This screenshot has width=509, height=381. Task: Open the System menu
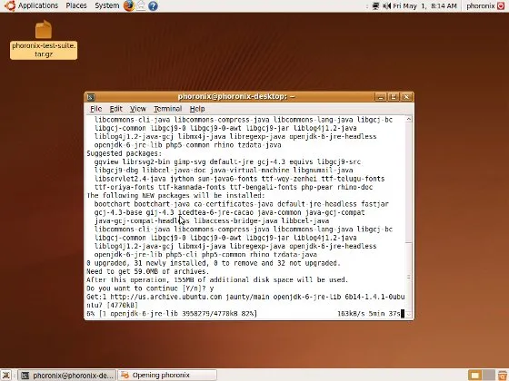[107, 5]
